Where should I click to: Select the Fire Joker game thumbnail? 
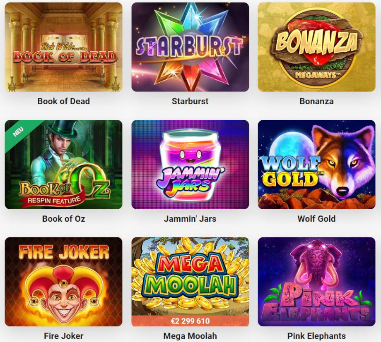[x=63, y=282]
